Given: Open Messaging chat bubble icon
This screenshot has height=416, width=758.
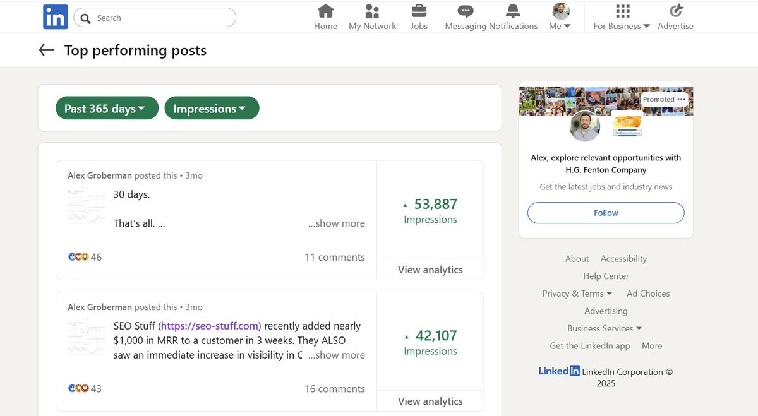Looking at the screenshot, I should tap(466, 11).
